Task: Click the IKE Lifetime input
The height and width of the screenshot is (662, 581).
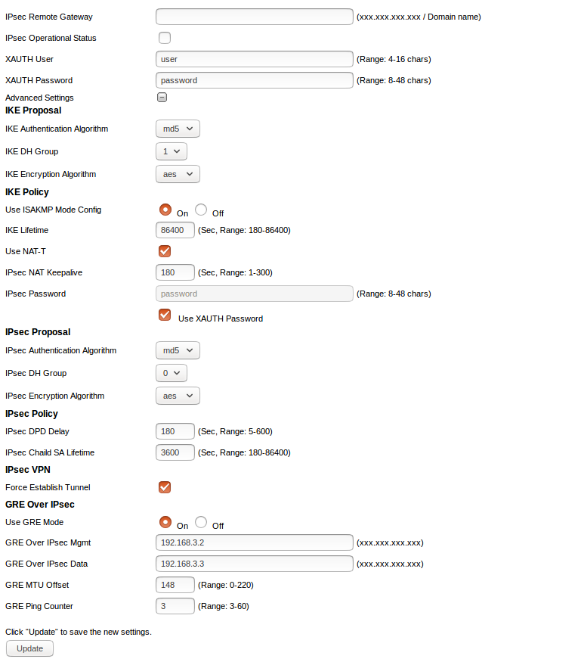Action: pos(175,230)
